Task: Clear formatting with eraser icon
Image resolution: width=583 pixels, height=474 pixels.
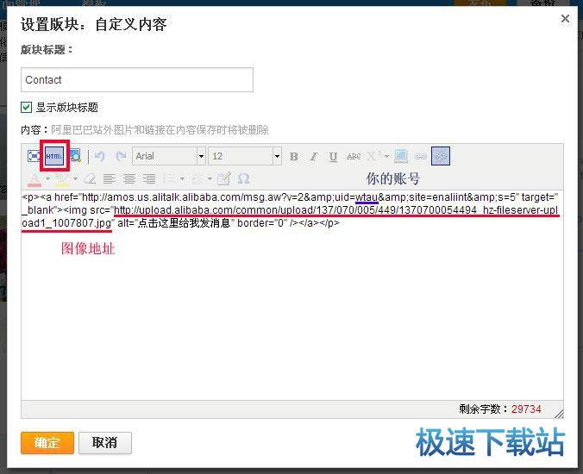Action: (90, 179)
